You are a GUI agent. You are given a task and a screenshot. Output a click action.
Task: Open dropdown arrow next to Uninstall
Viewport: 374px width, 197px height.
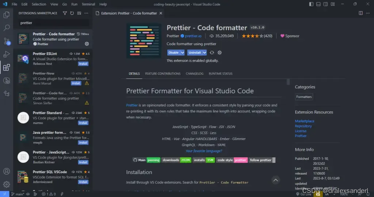(x=205, y=53)
